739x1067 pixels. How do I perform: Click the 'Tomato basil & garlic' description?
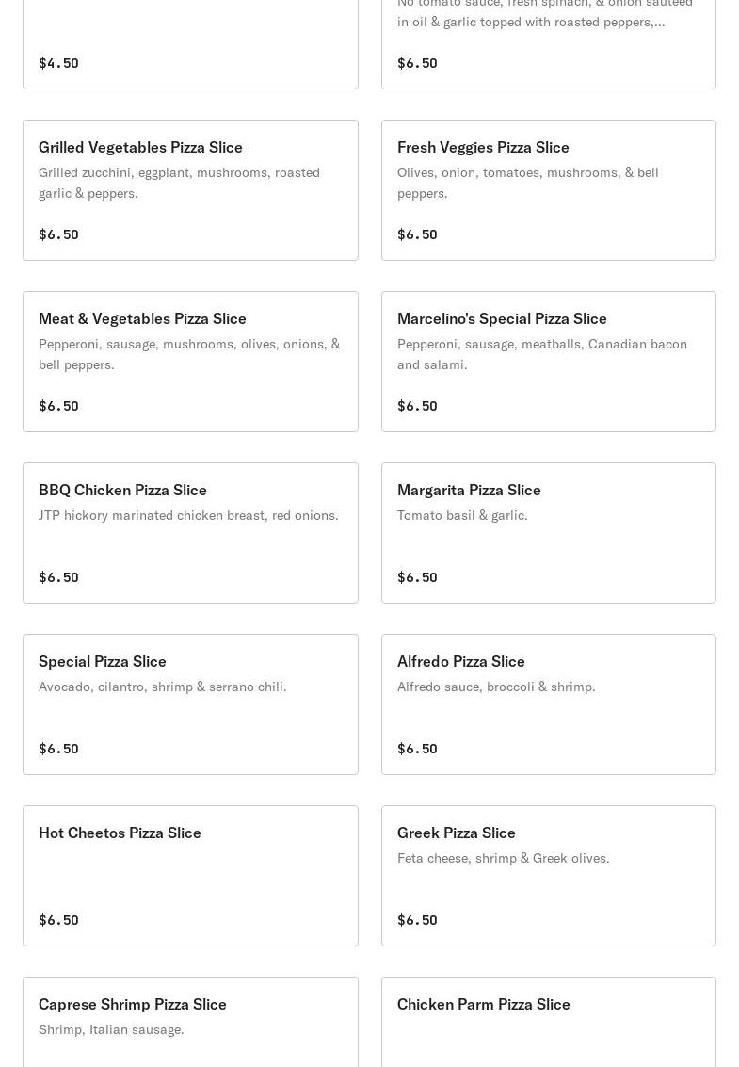coord(462,515)
